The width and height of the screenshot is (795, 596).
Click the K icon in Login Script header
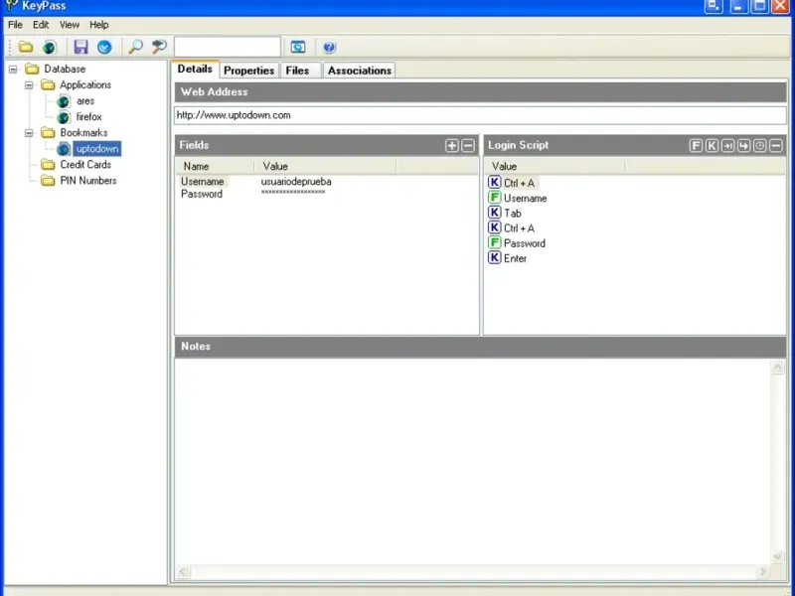tap(712, 146)
